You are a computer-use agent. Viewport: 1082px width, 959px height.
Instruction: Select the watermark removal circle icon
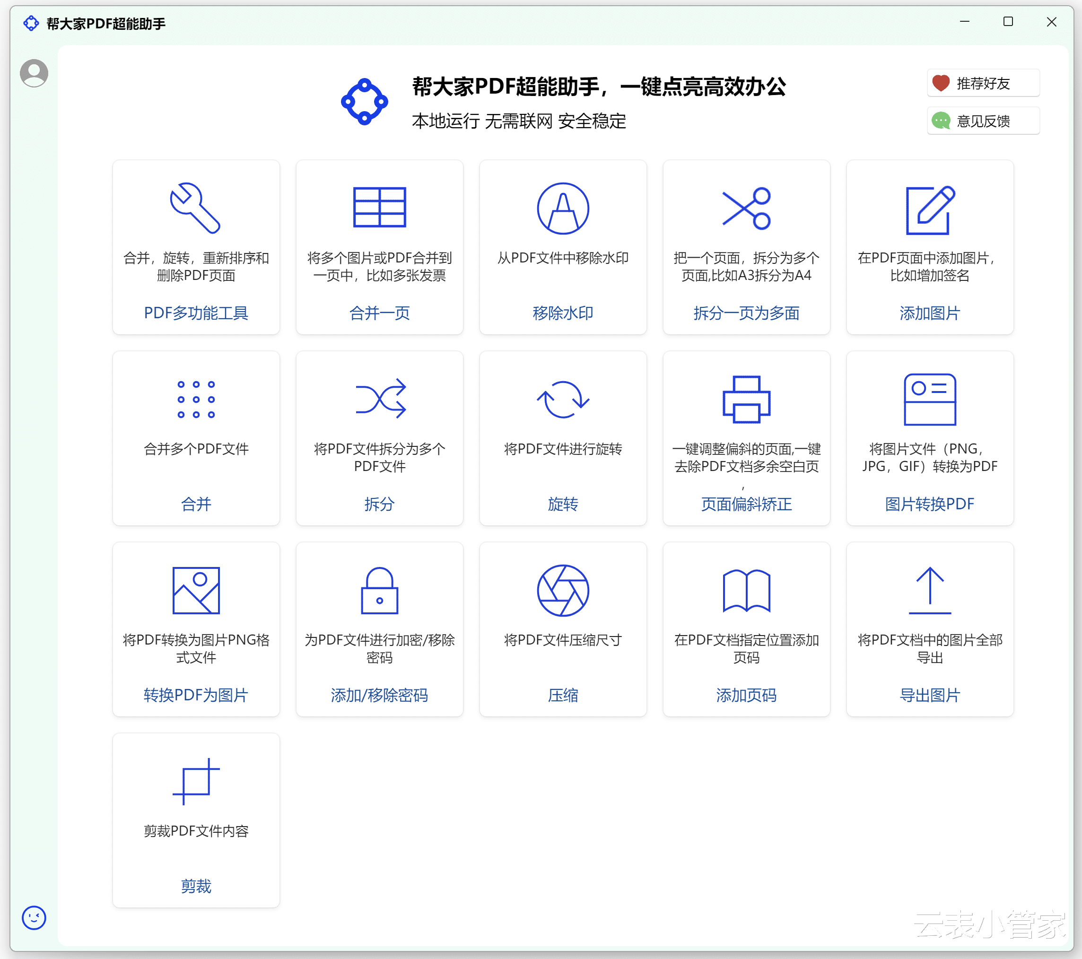point(562,208)
